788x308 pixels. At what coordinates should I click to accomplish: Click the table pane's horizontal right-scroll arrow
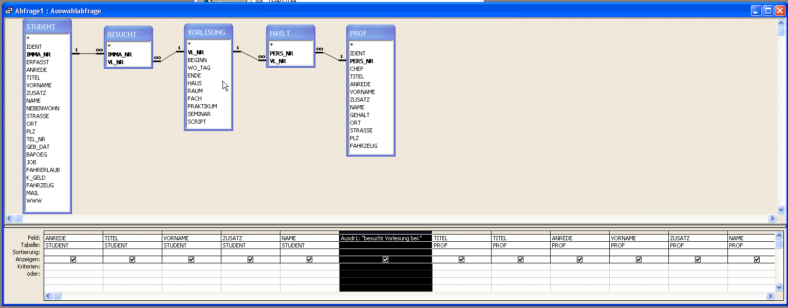click(772, 218)
